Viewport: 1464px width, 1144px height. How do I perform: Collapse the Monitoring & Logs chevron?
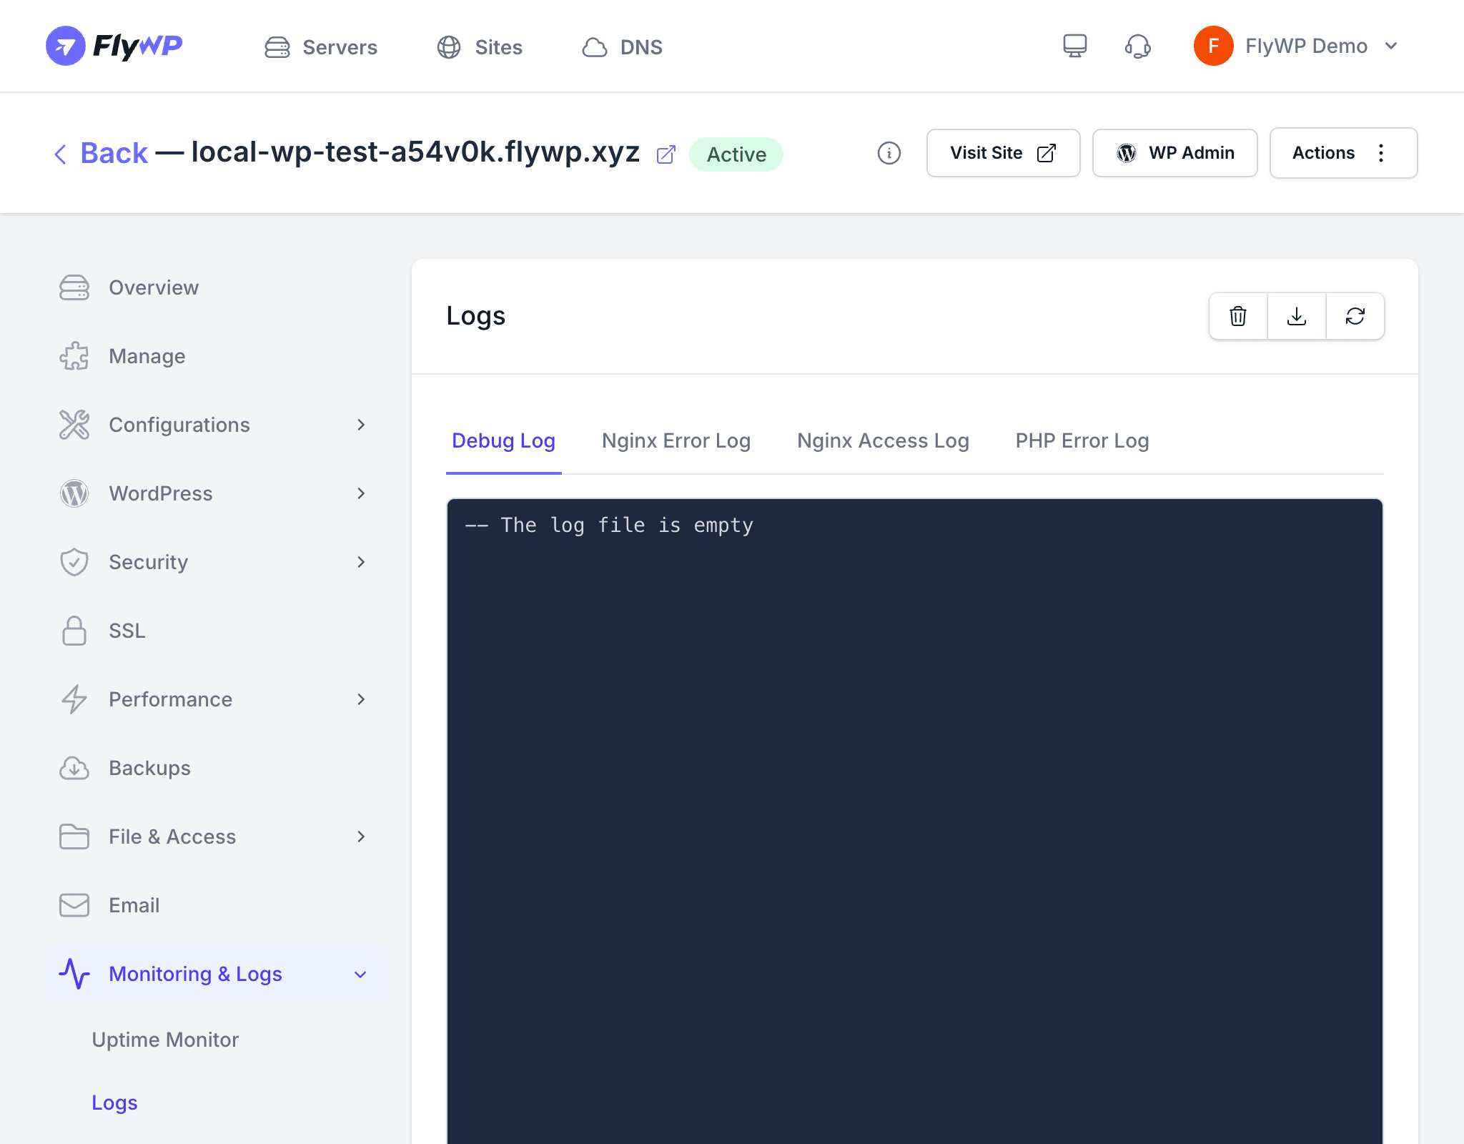pyautogui.click(x=361, y=975)
